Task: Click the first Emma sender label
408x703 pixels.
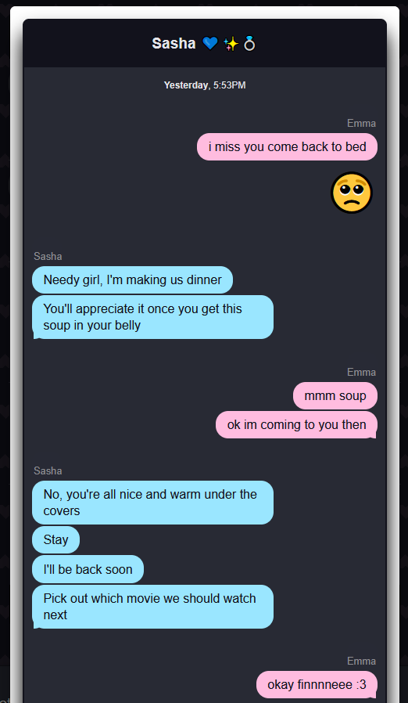Action: coord(361,123)
